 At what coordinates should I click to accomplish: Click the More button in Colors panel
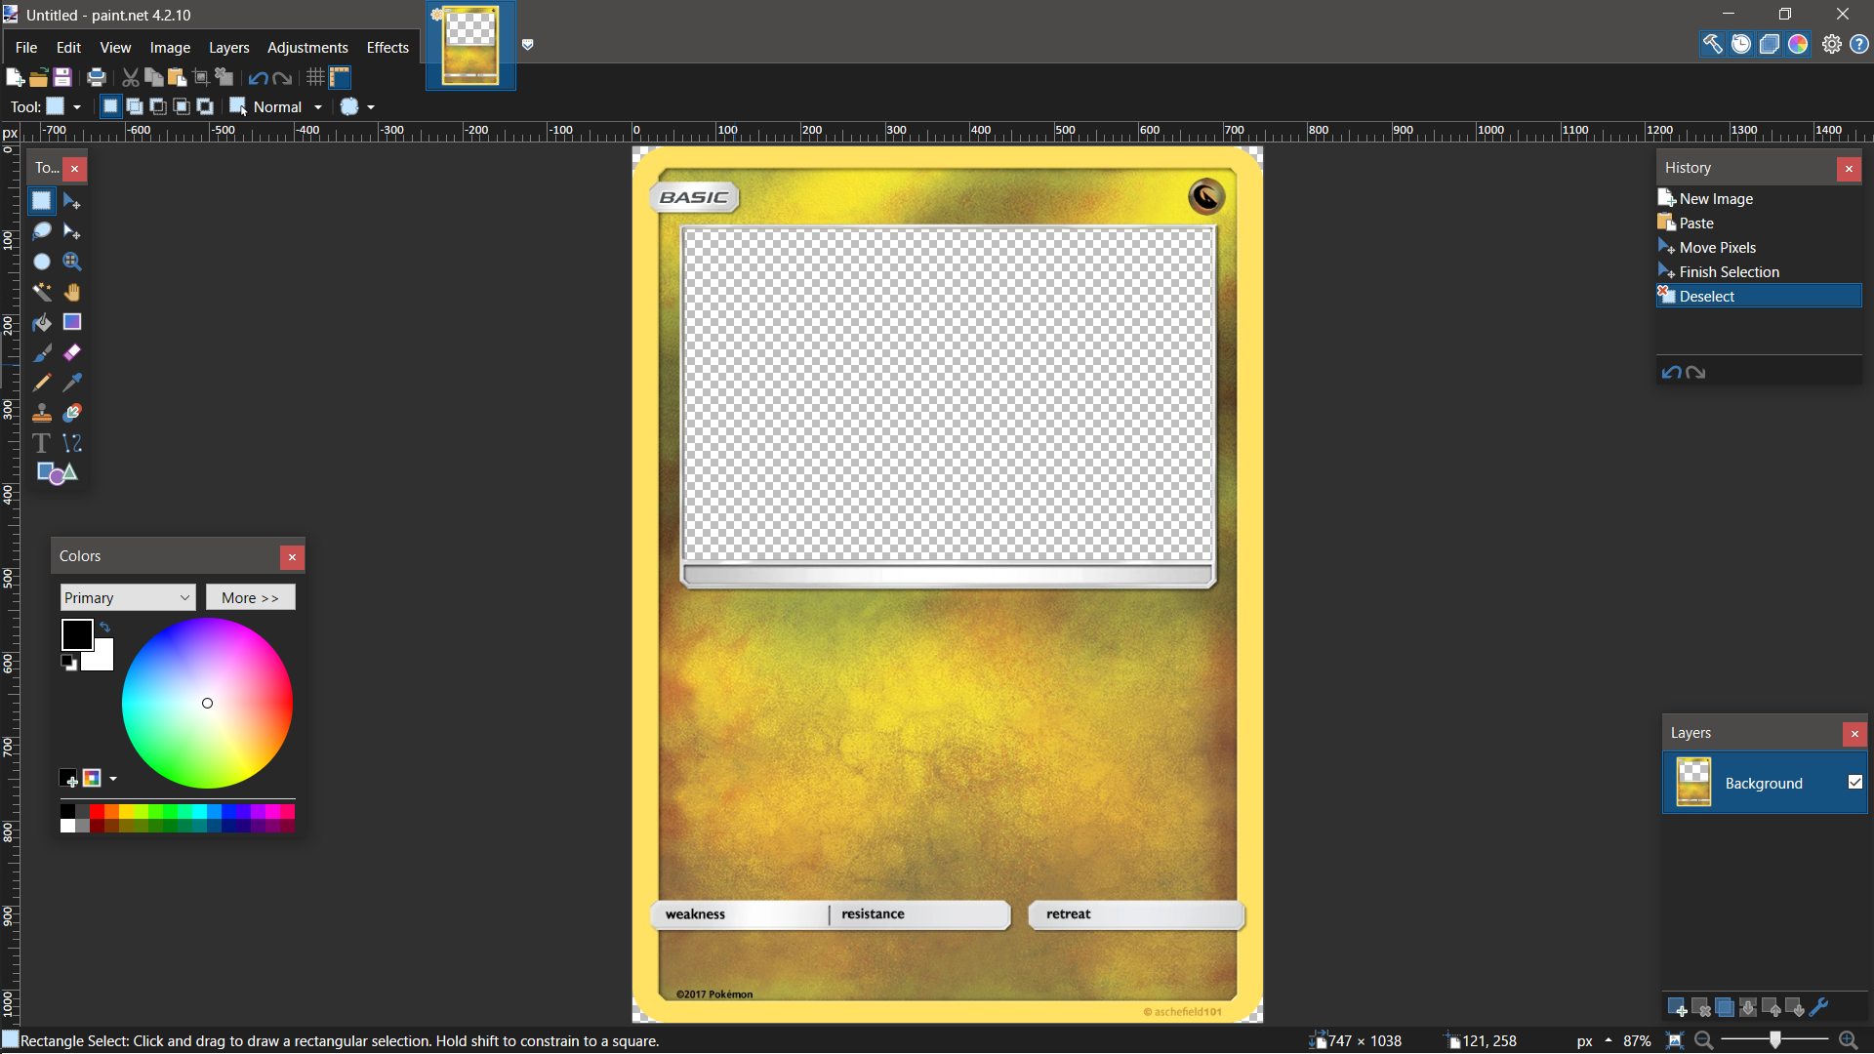coord(250,597)
